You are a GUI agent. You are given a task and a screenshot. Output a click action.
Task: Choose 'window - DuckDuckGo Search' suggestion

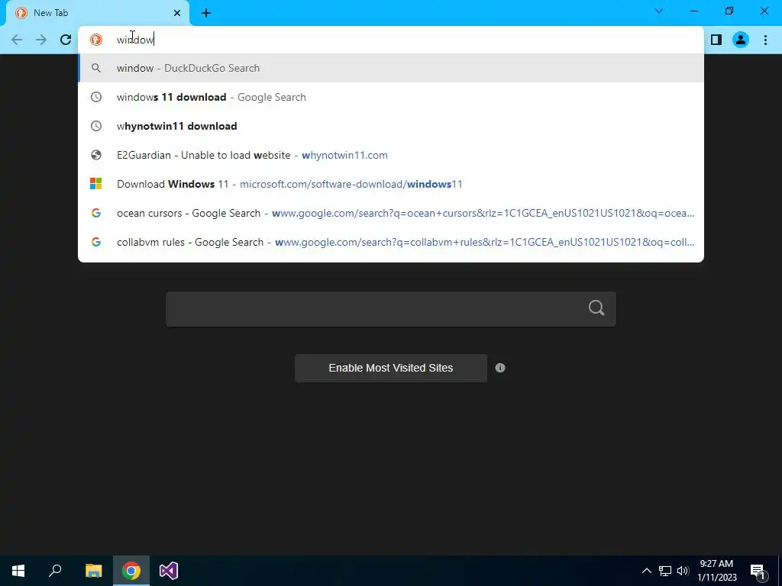[391, 68]
